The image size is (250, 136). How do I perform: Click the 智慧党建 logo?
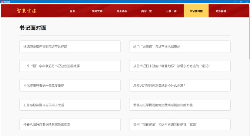pyautogui.click(x=27, y=11)
